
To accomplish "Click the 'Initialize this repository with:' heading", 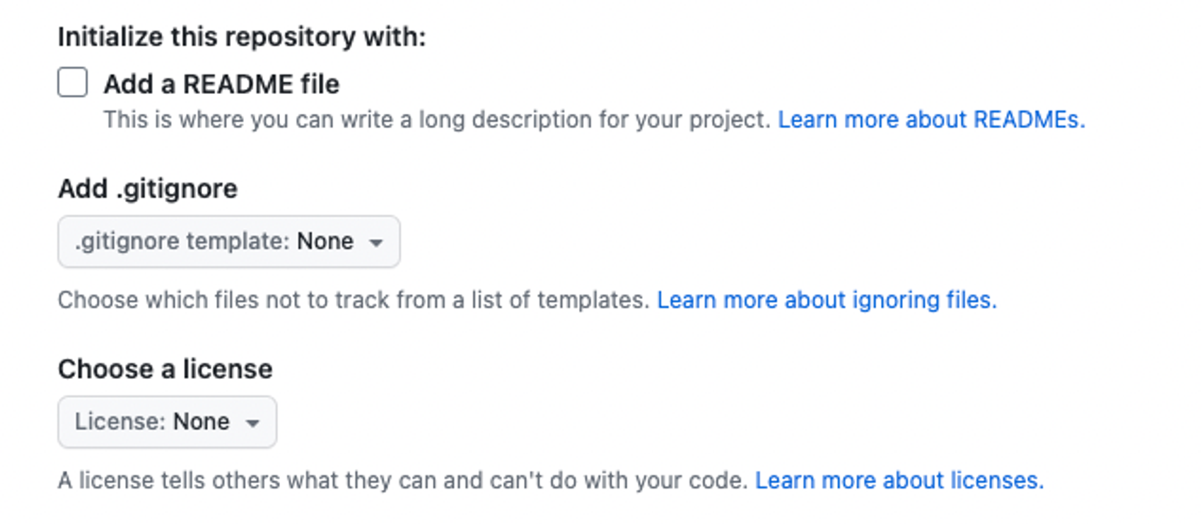I will point(242,37).
